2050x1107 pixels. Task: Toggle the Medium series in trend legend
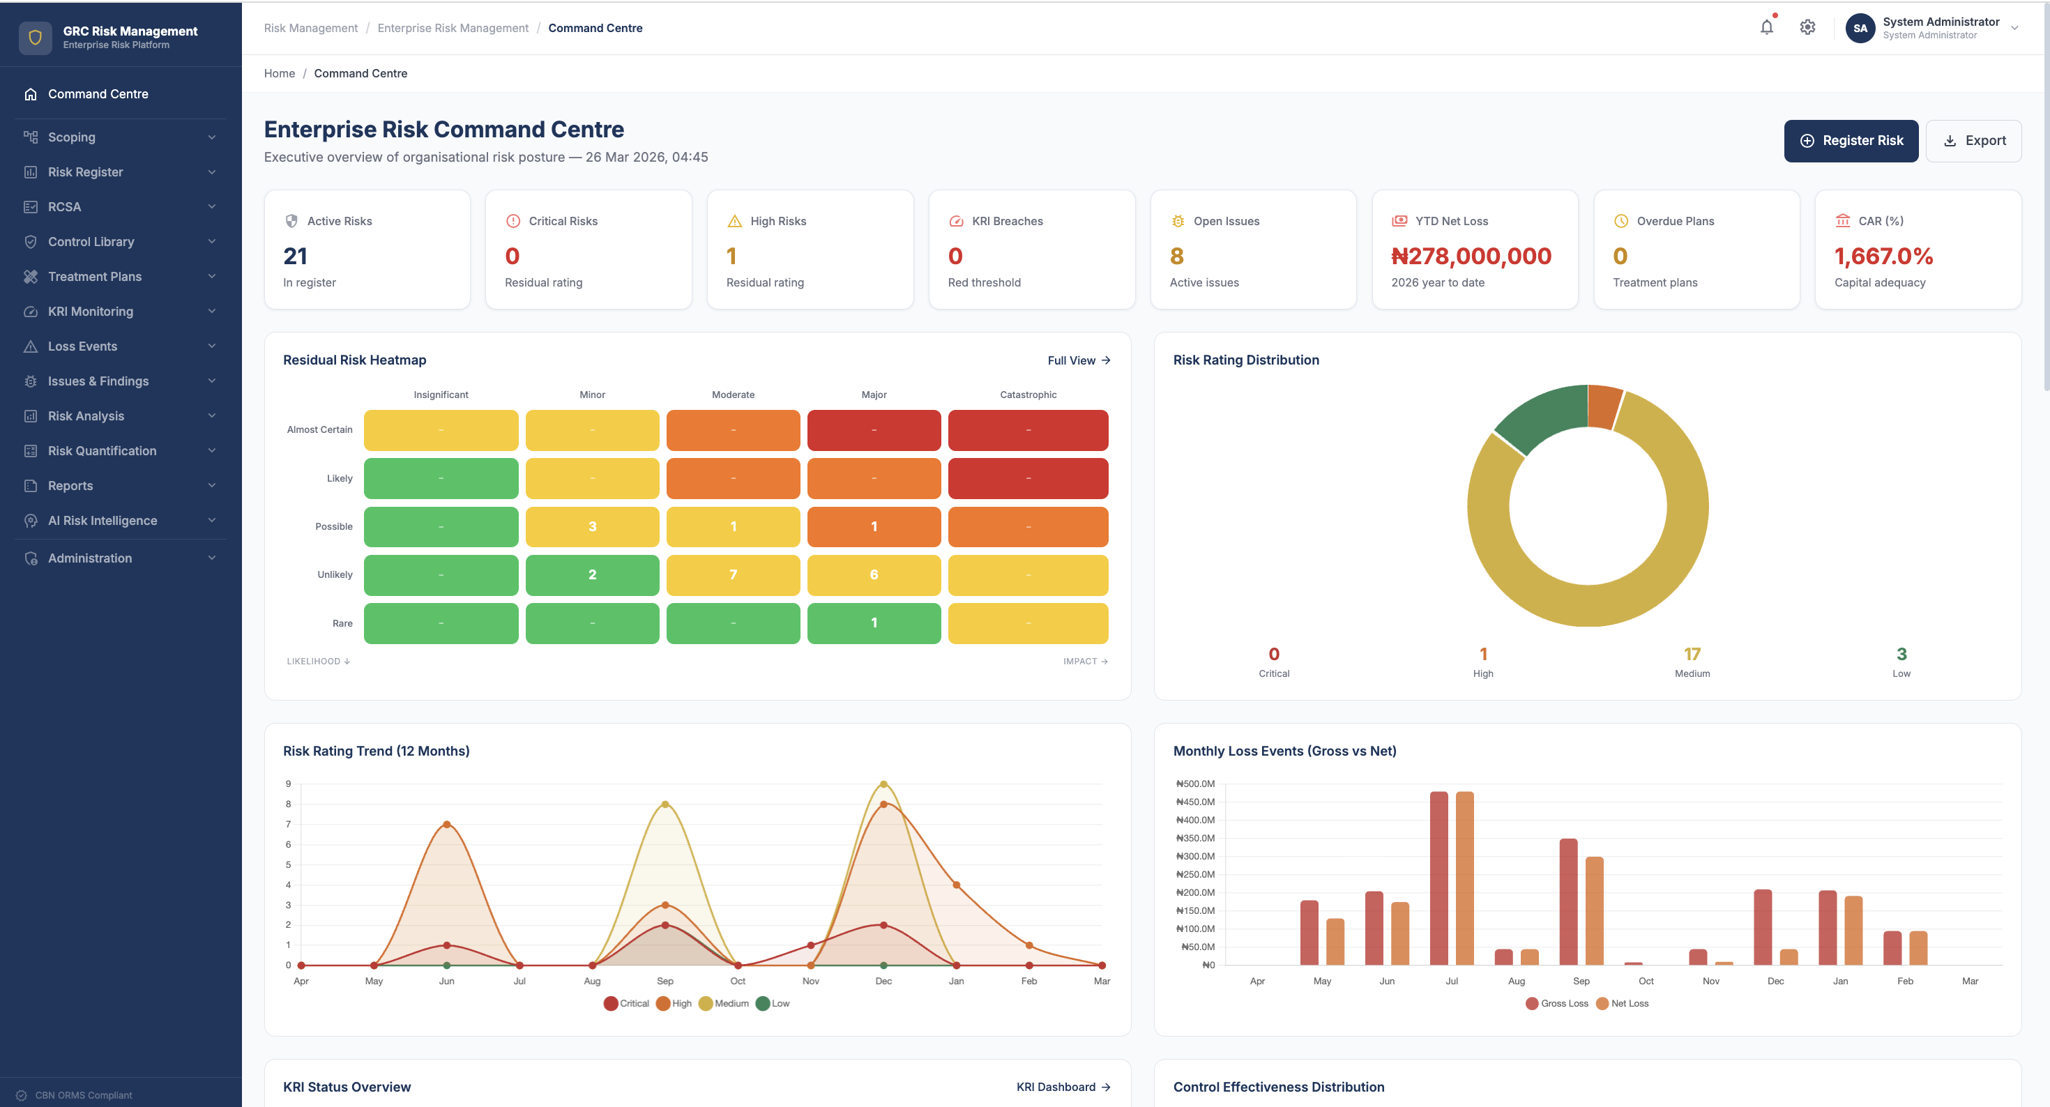(x=723, y=1004)
